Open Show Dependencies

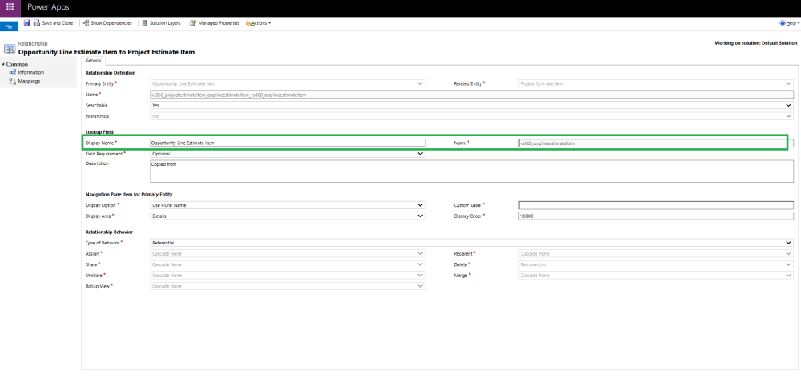(x=107, y=23)
